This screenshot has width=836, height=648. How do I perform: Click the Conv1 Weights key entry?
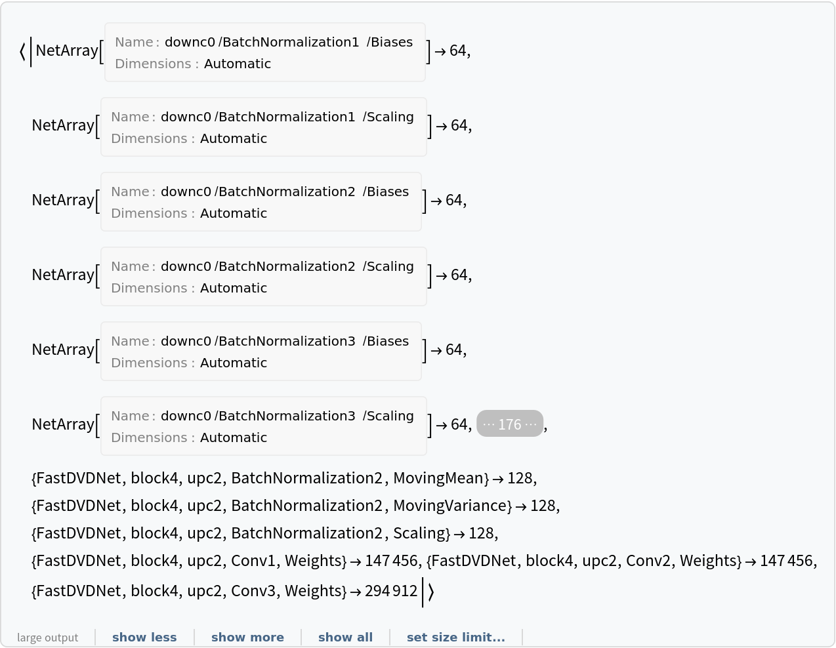[189, 561]
